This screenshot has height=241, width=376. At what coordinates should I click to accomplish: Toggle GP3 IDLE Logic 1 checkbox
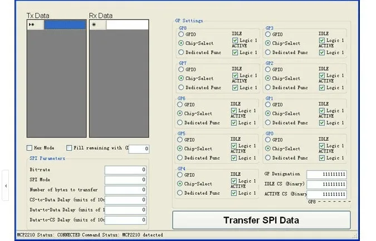pyautogui.click(x=322, y=40)
